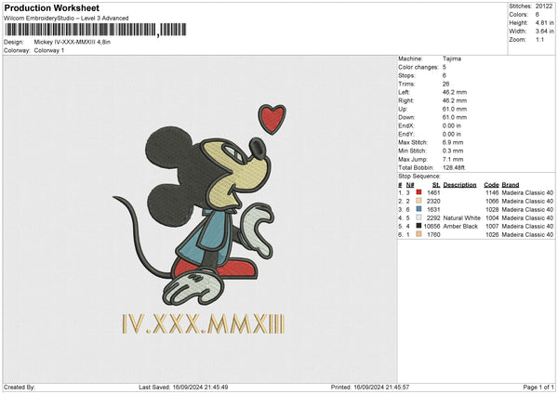The width and height of the screenshot is (558, 394).
Task: Click the peach swatch in stop 6
Action: [x=419, y=234]
